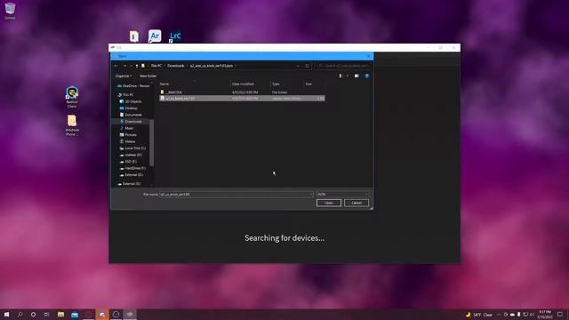Click the Cancel button

pos(357,203)
